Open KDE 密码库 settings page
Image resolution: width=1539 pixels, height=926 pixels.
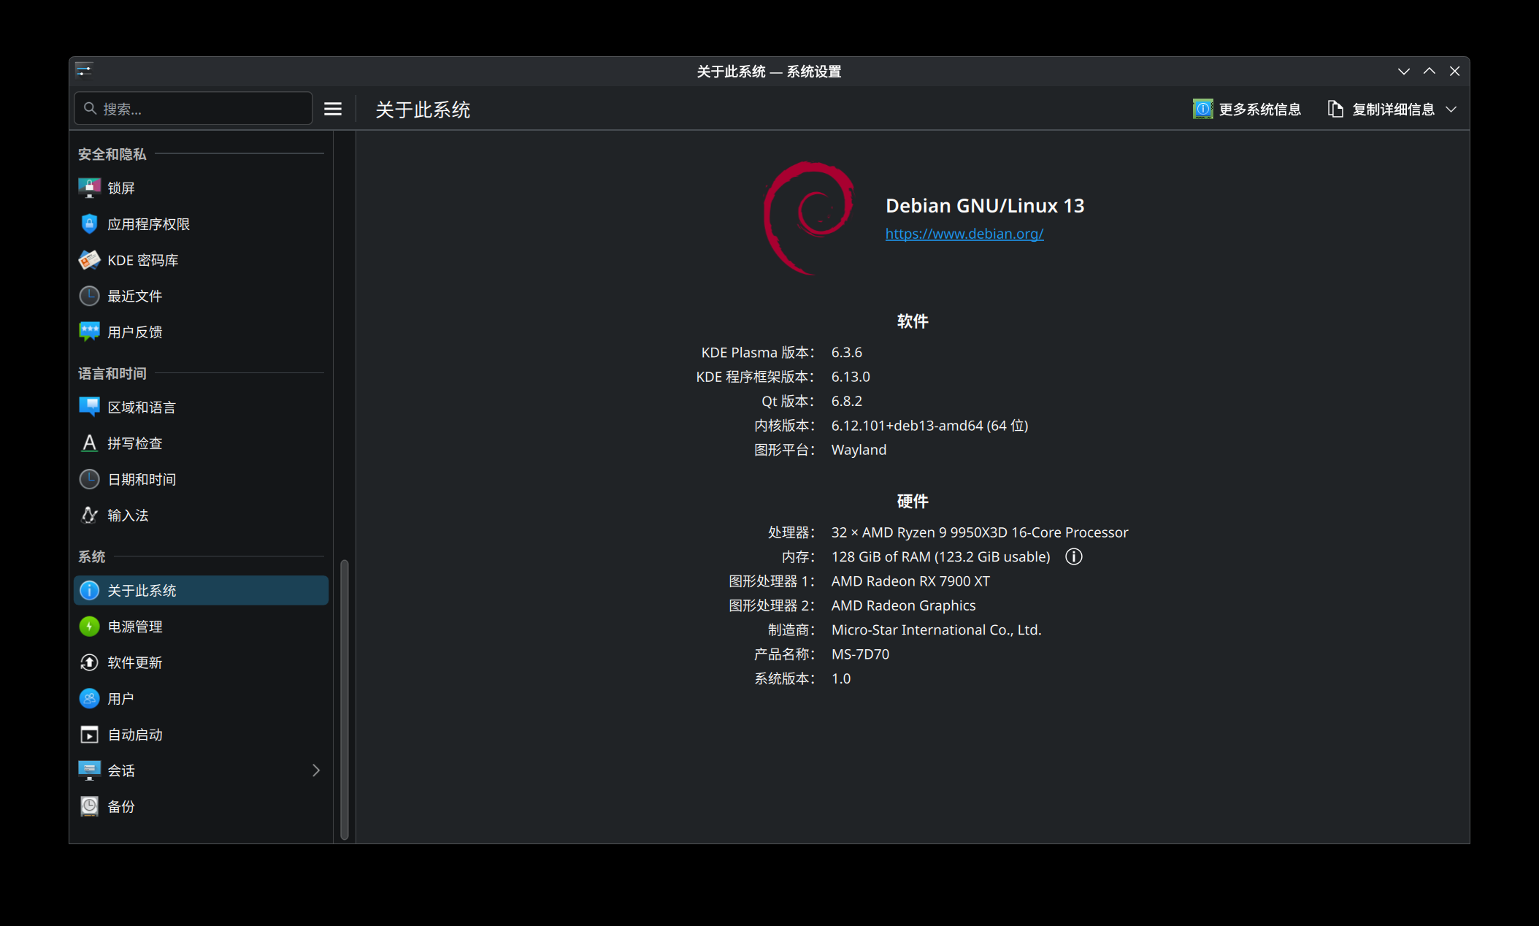(201, 260)
